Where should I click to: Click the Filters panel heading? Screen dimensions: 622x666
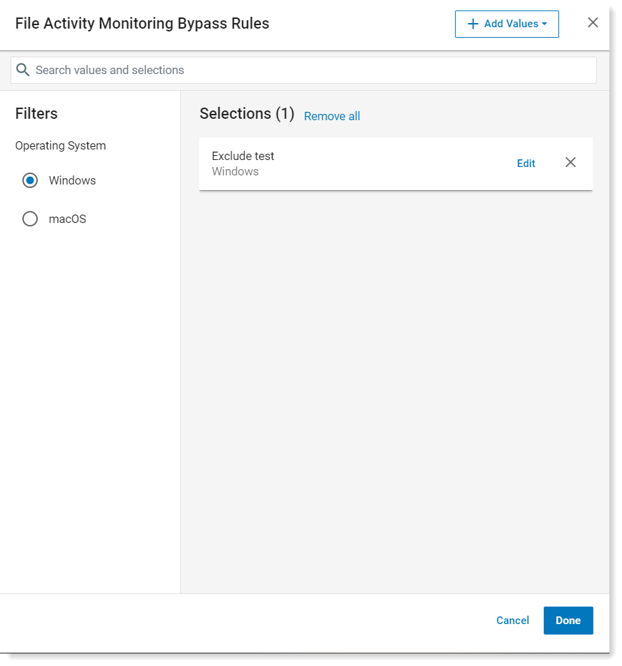click(x=36, y=114)
